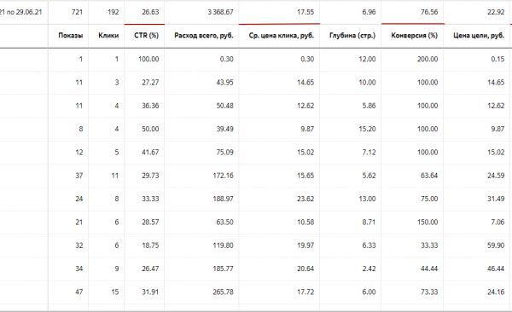The image size is (512, 312).
Task: Select conversion cell 73.33
Action: coord(429,292)
